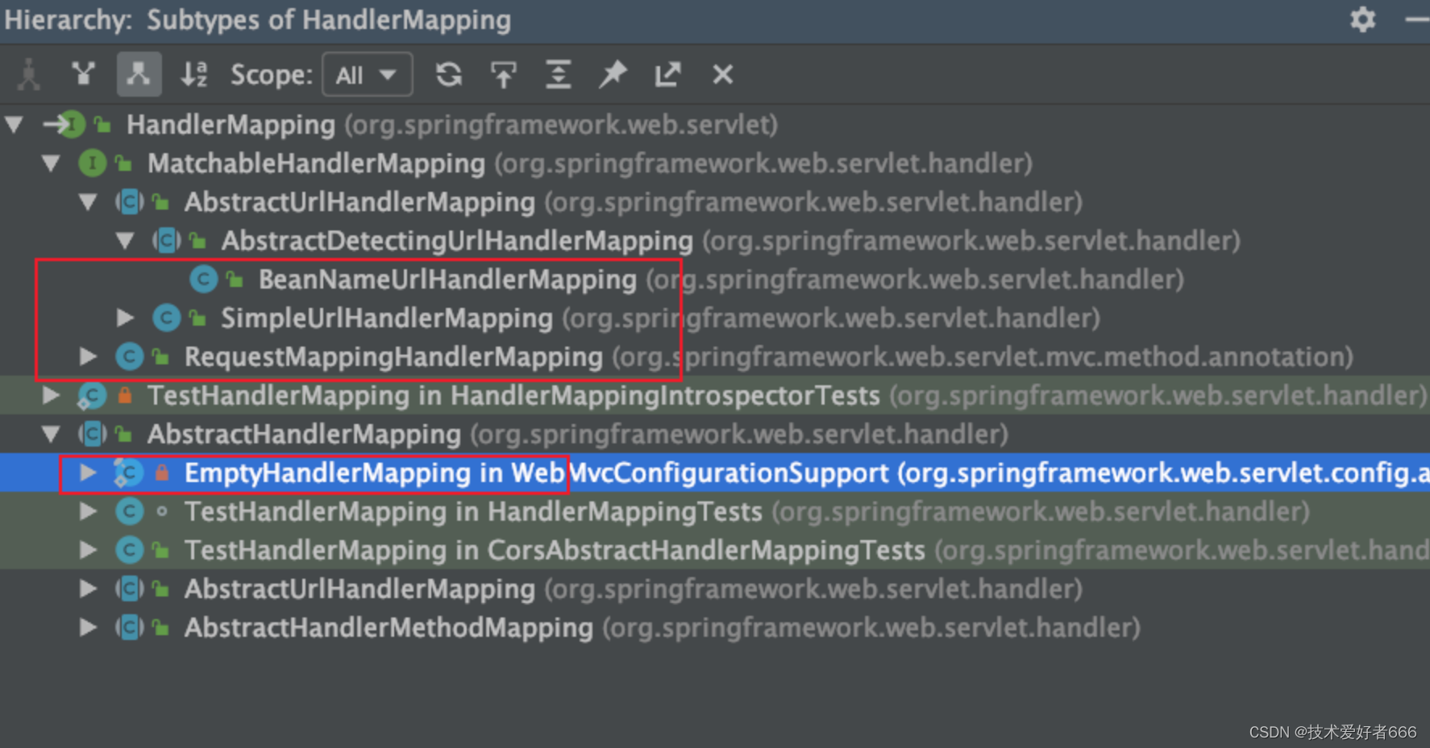The width and height of the screenshot is (1430, 748).
Task: Click abstract class icon of AbstractHandlerMapping
Action: click(92, 434)
